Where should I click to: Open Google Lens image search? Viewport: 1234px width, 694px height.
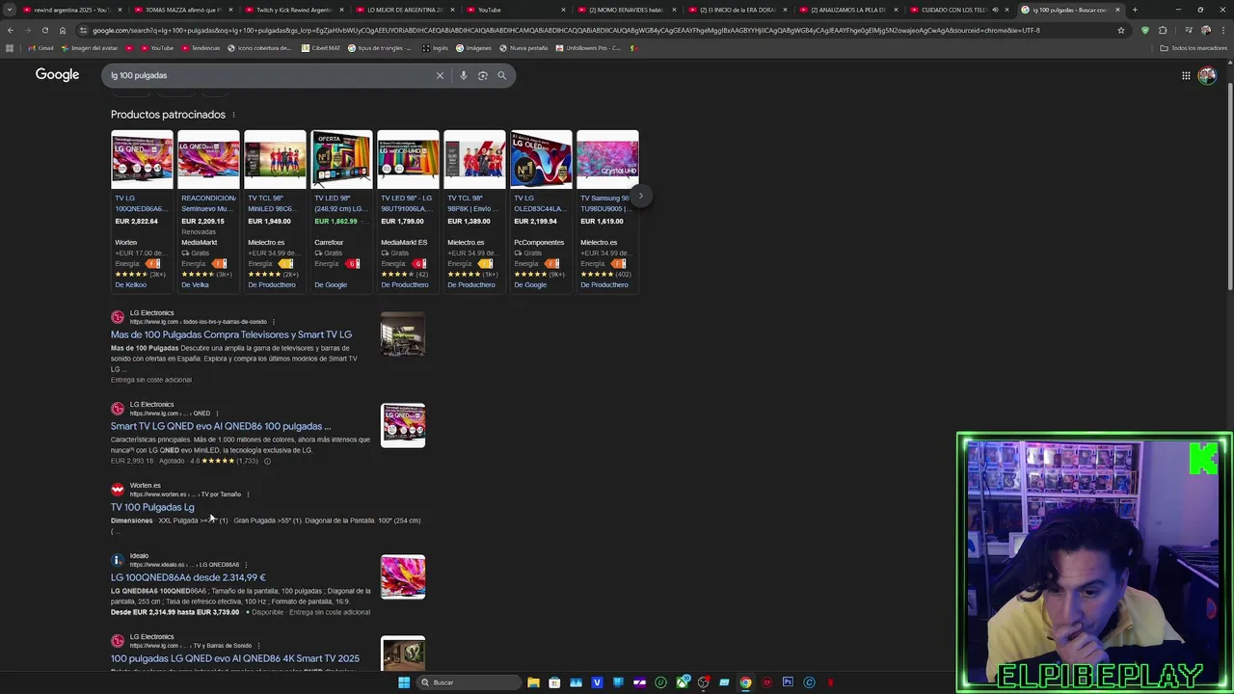483,75
